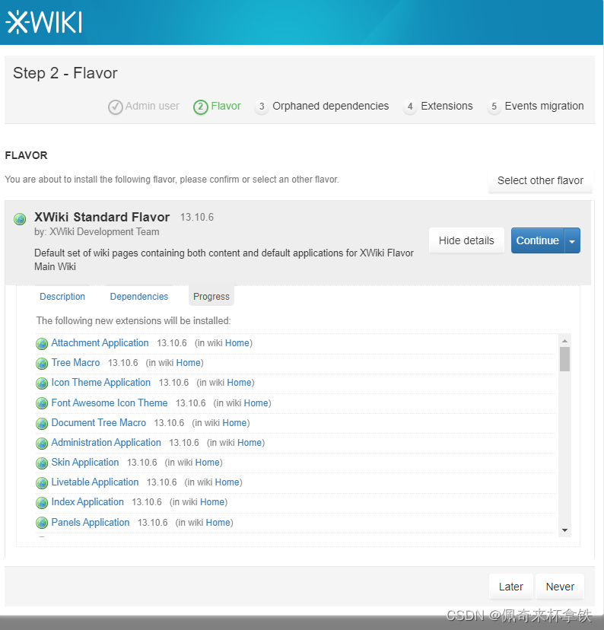Click the Continue button
The image size is (604, 630).
(x=538, y=240)
